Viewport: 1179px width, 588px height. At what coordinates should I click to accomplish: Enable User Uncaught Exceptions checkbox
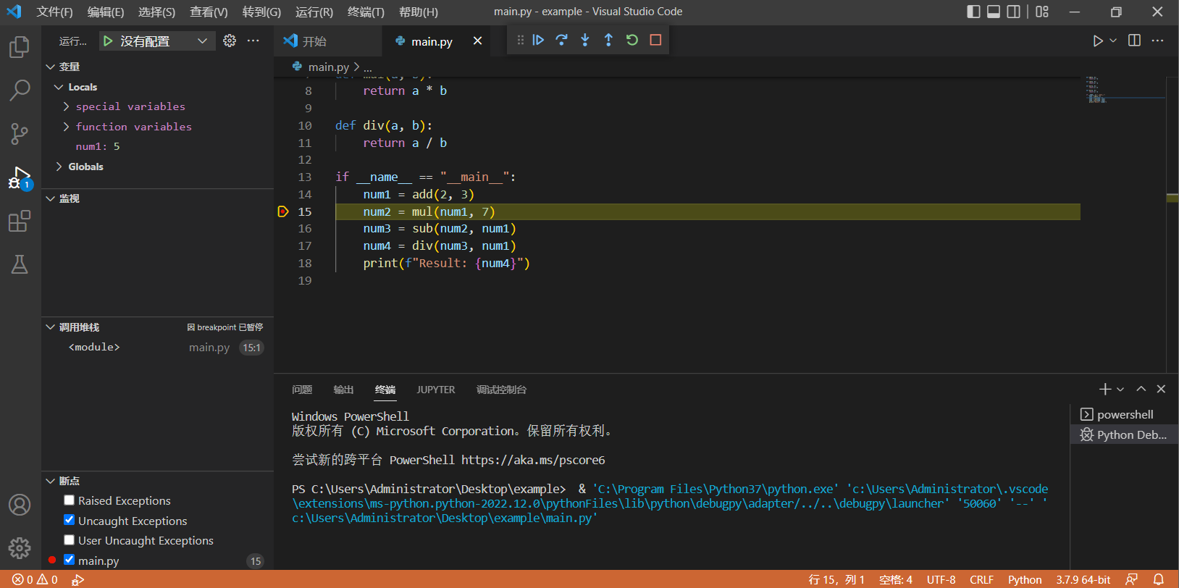tap(70, 540)
